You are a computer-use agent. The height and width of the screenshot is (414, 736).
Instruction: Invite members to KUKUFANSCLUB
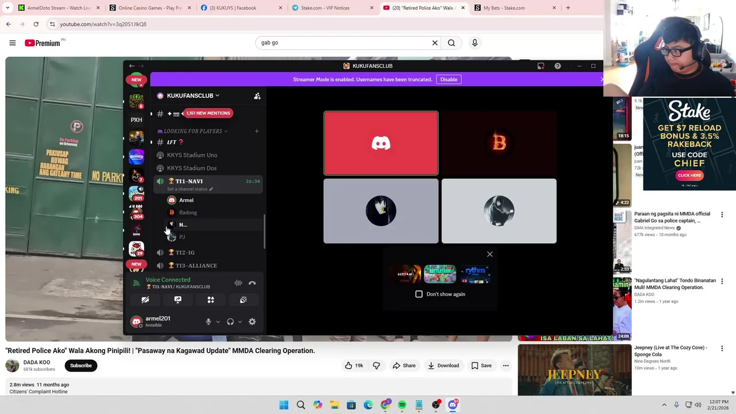[257, 96]
